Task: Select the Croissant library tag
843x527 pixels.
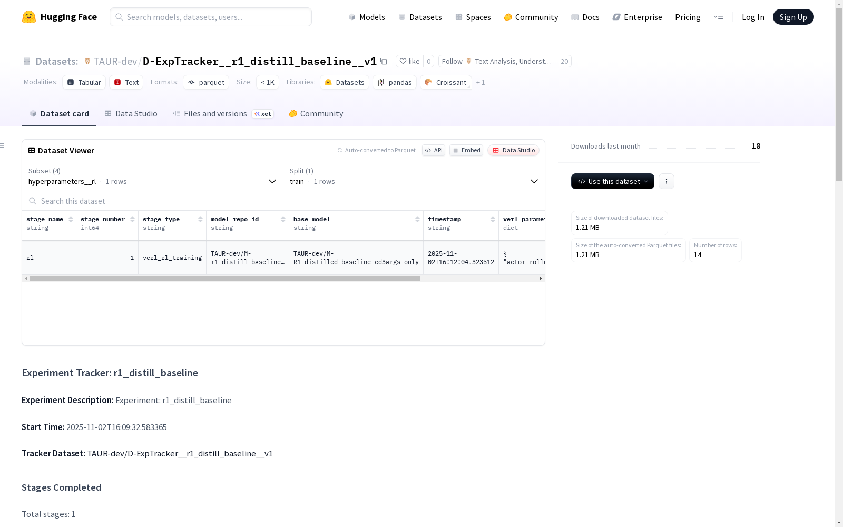Action: (446, 82)
